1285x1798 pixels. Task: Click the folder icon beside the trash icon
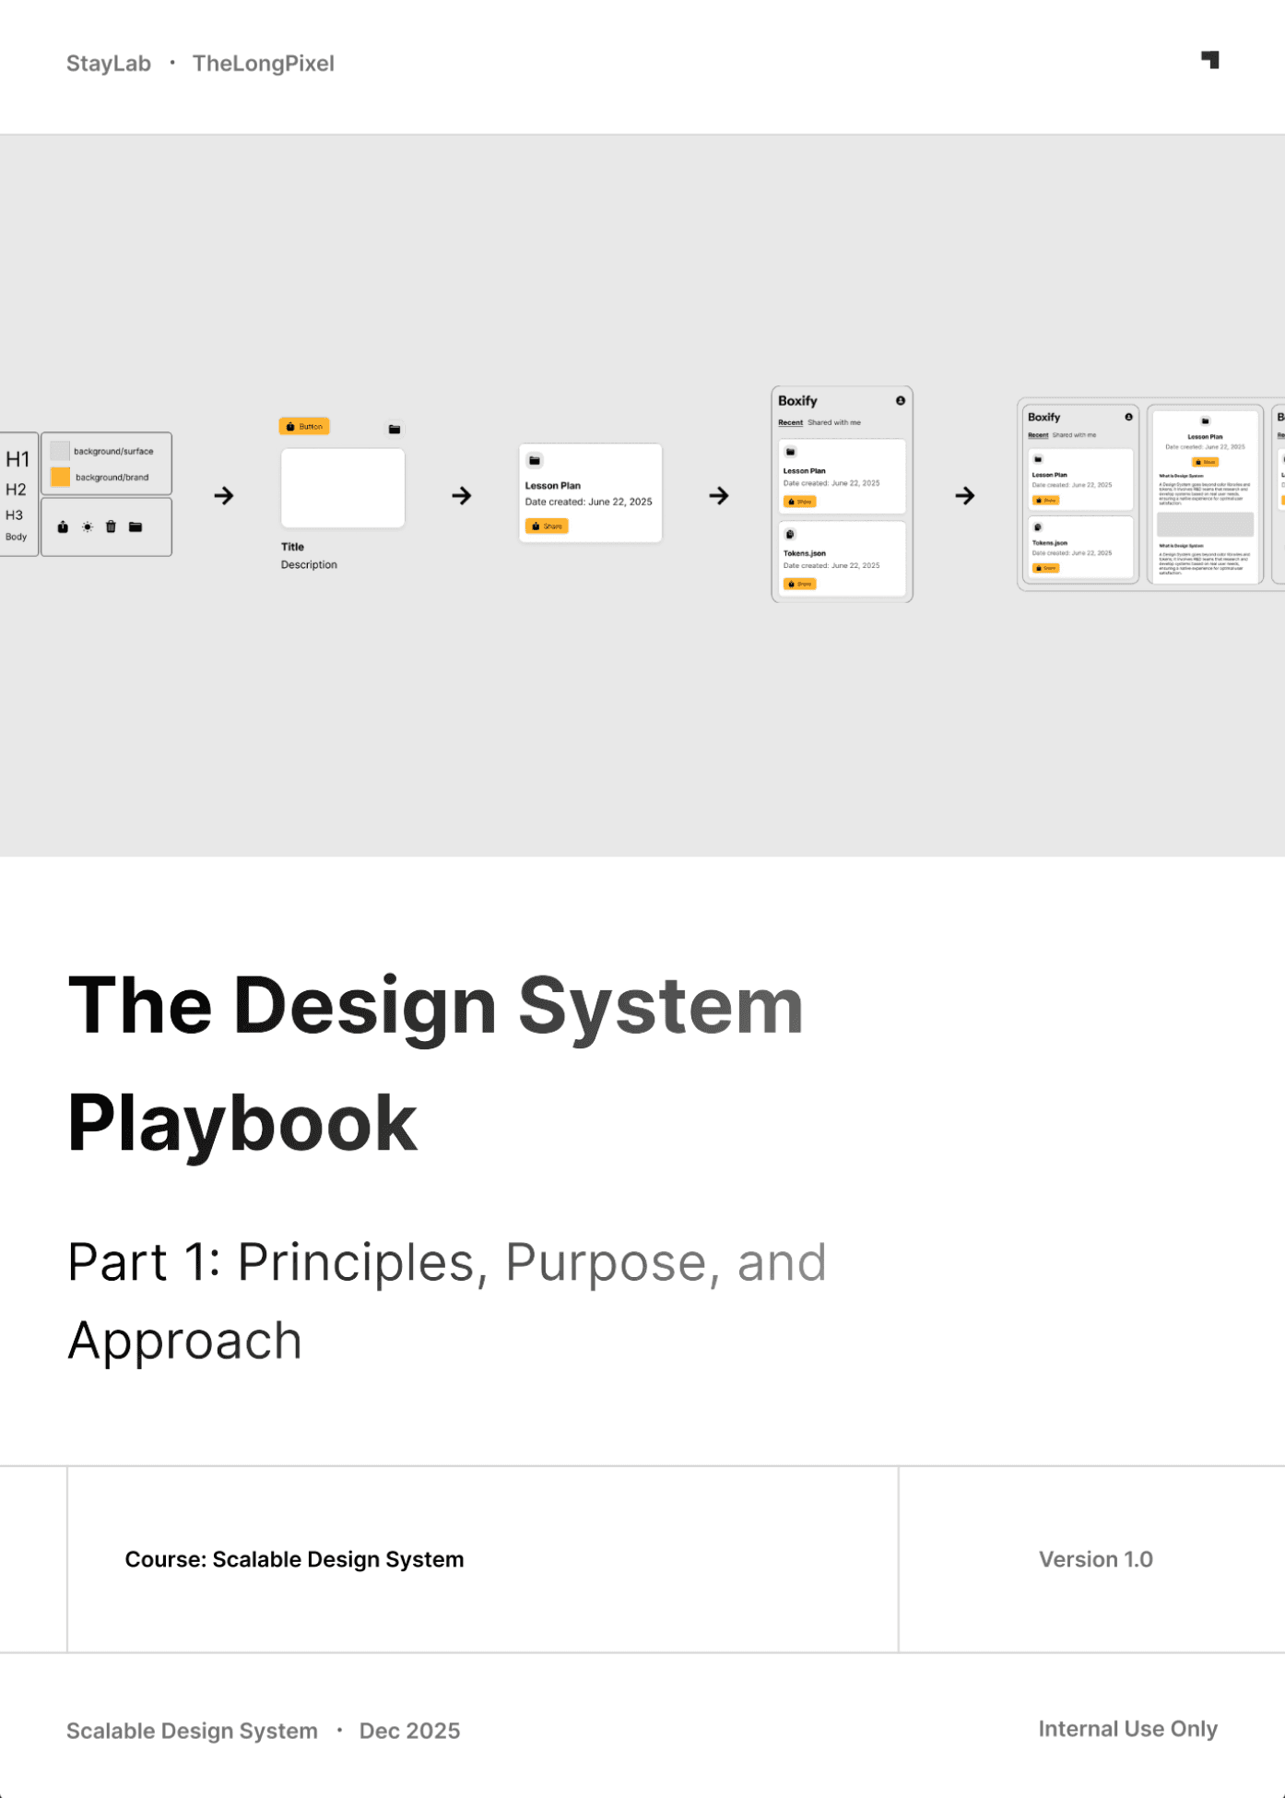pos(136,527)
